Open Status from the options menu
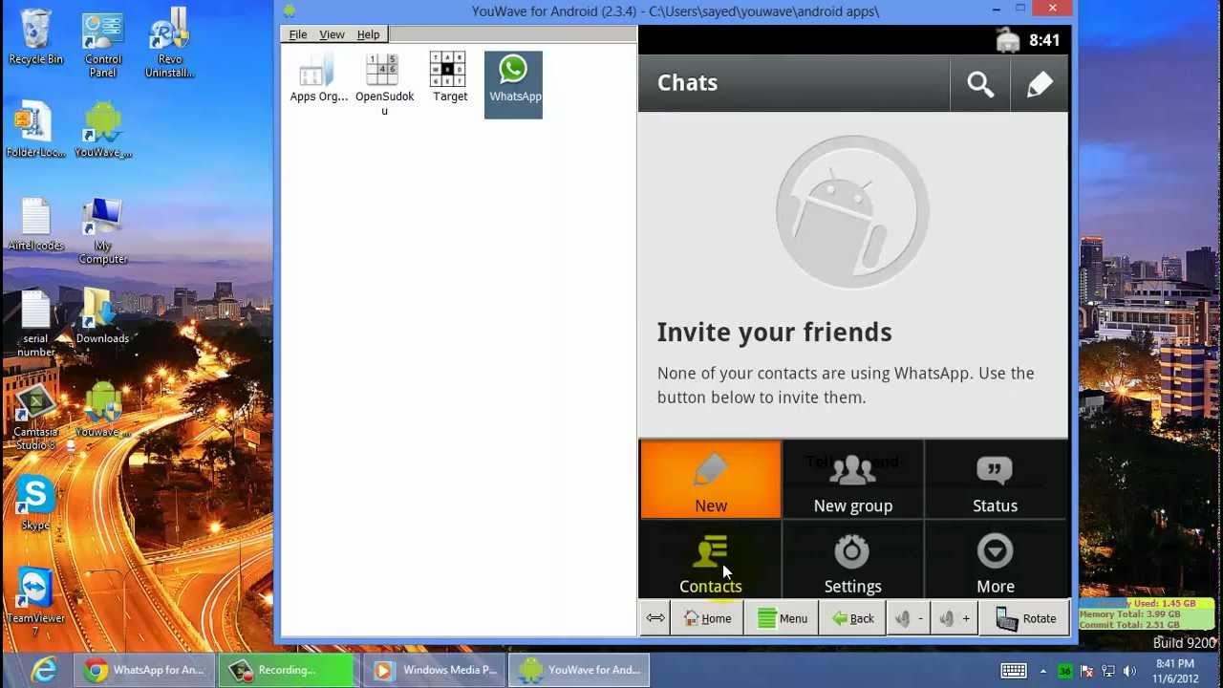The height and width of the screenshot is (688, 1223). tap(995, 480)
